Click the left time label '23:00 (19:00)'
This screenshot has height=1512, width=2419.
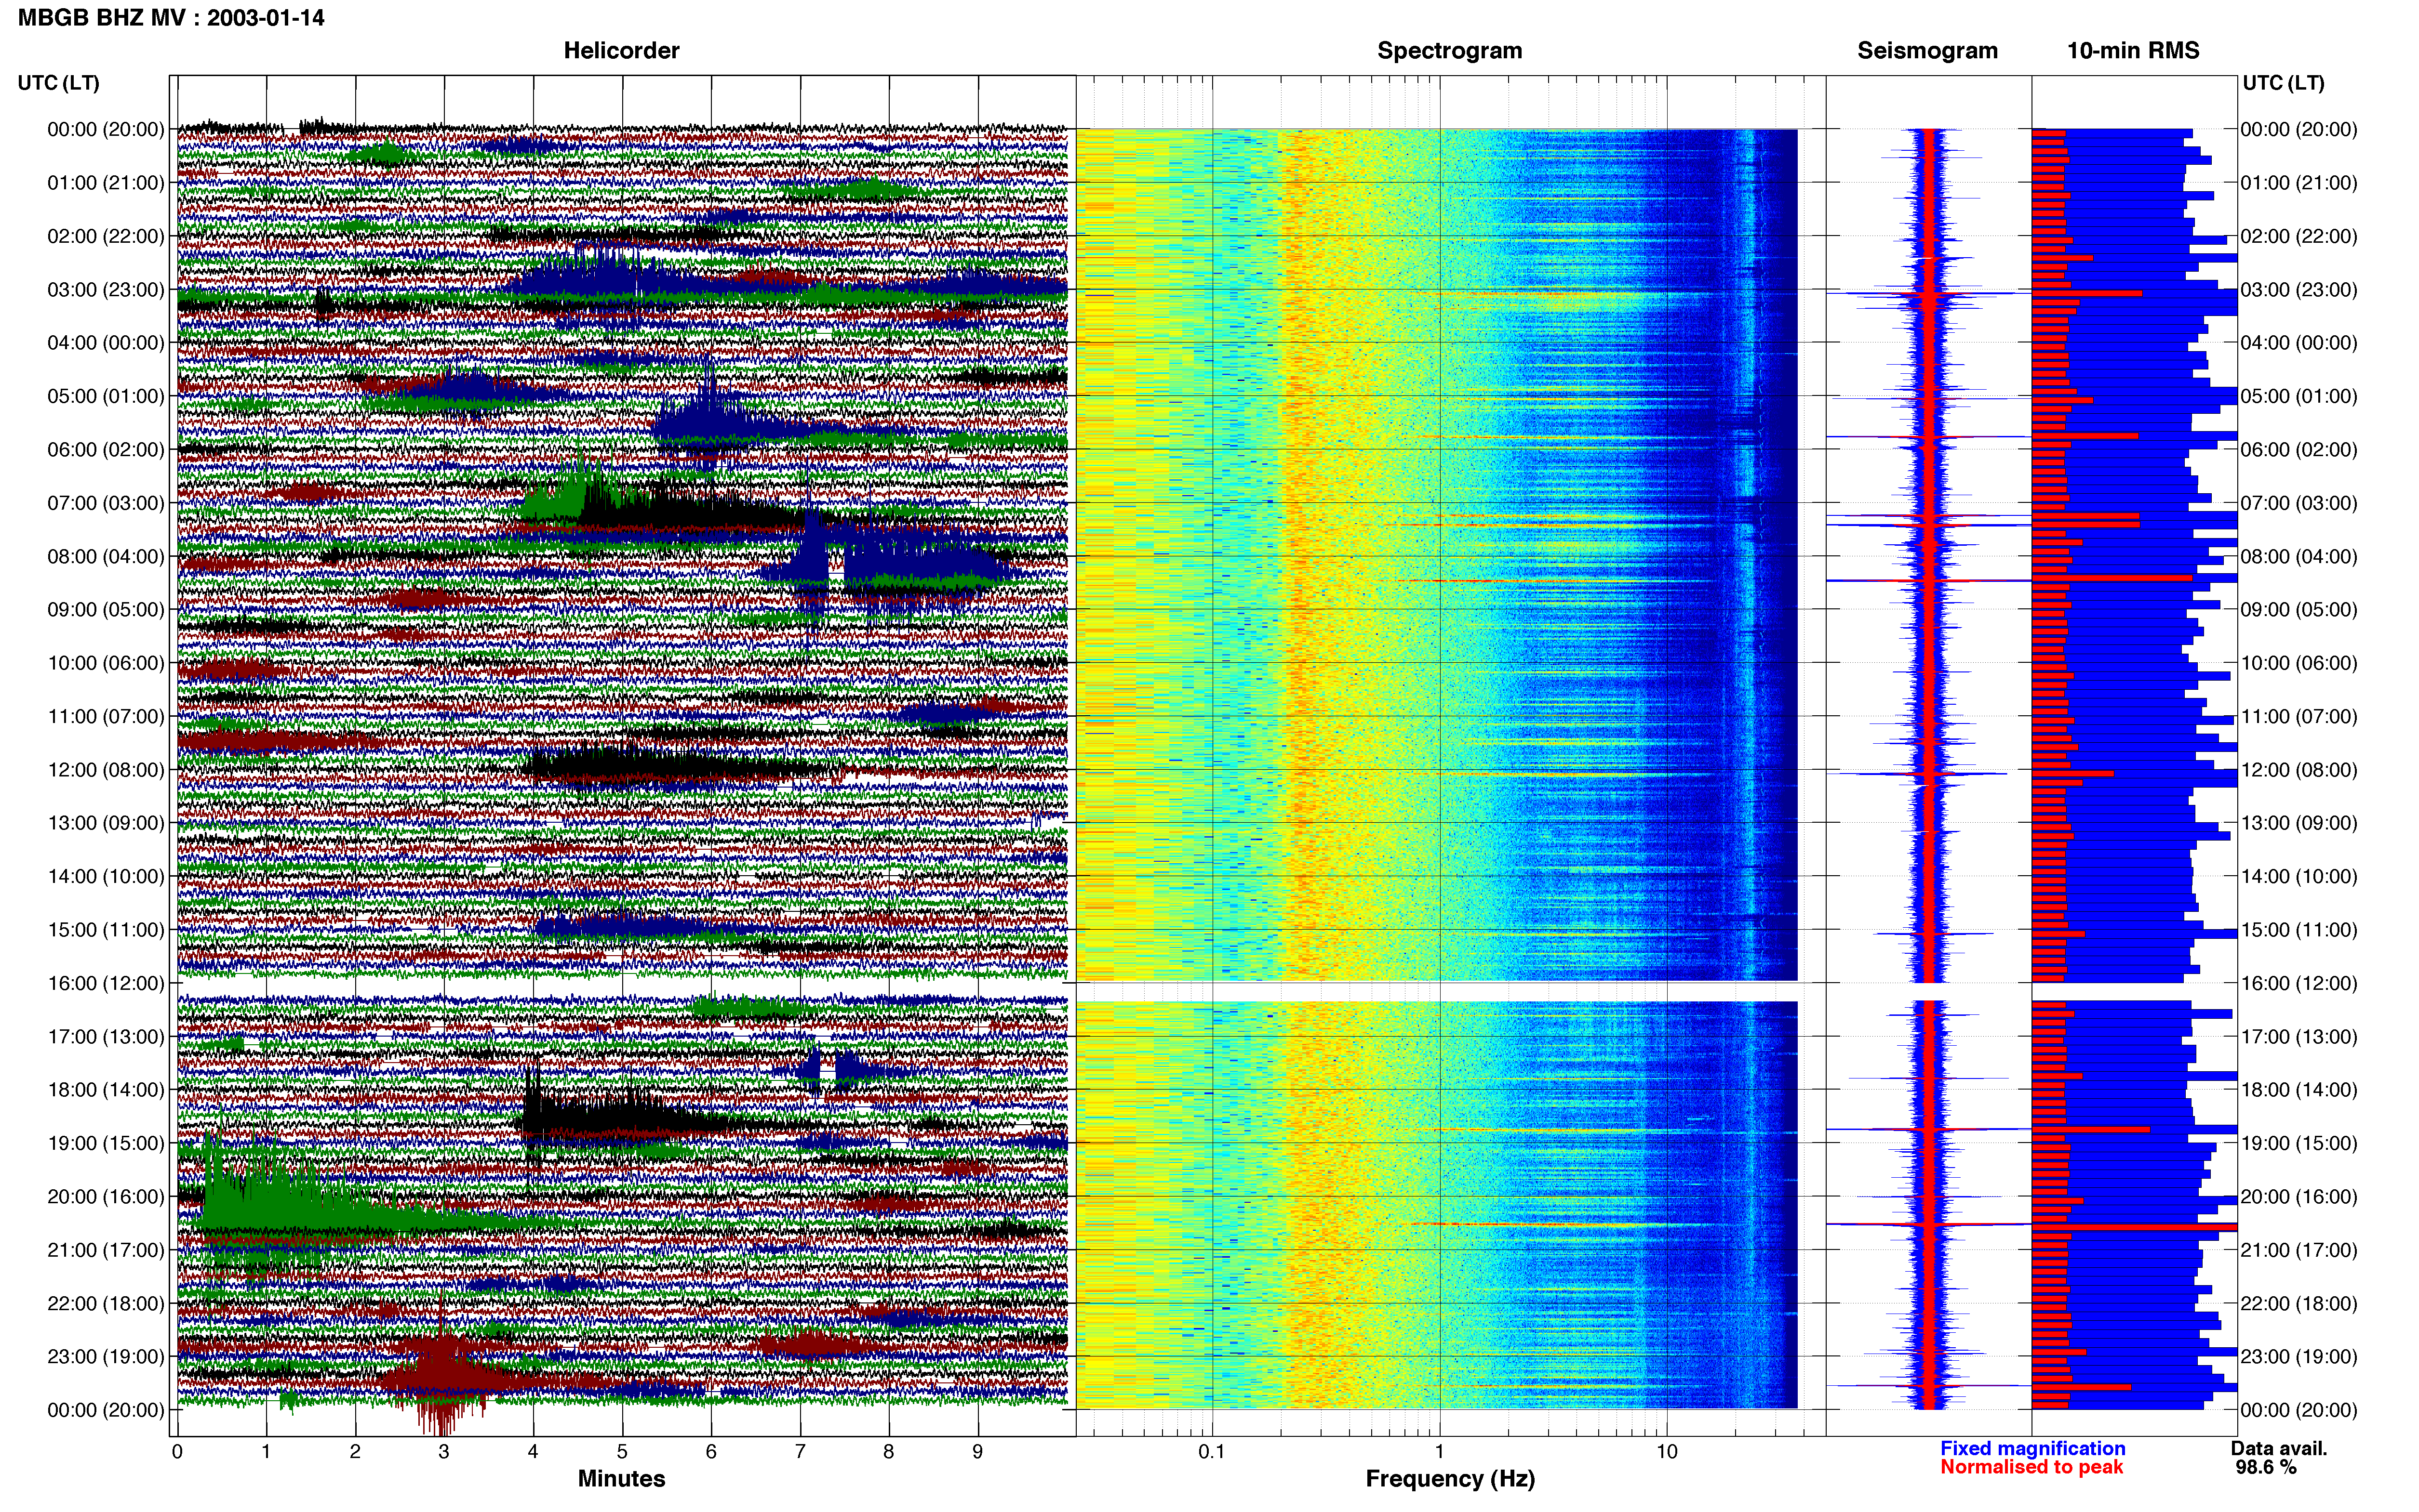(x=106, y=1357)
